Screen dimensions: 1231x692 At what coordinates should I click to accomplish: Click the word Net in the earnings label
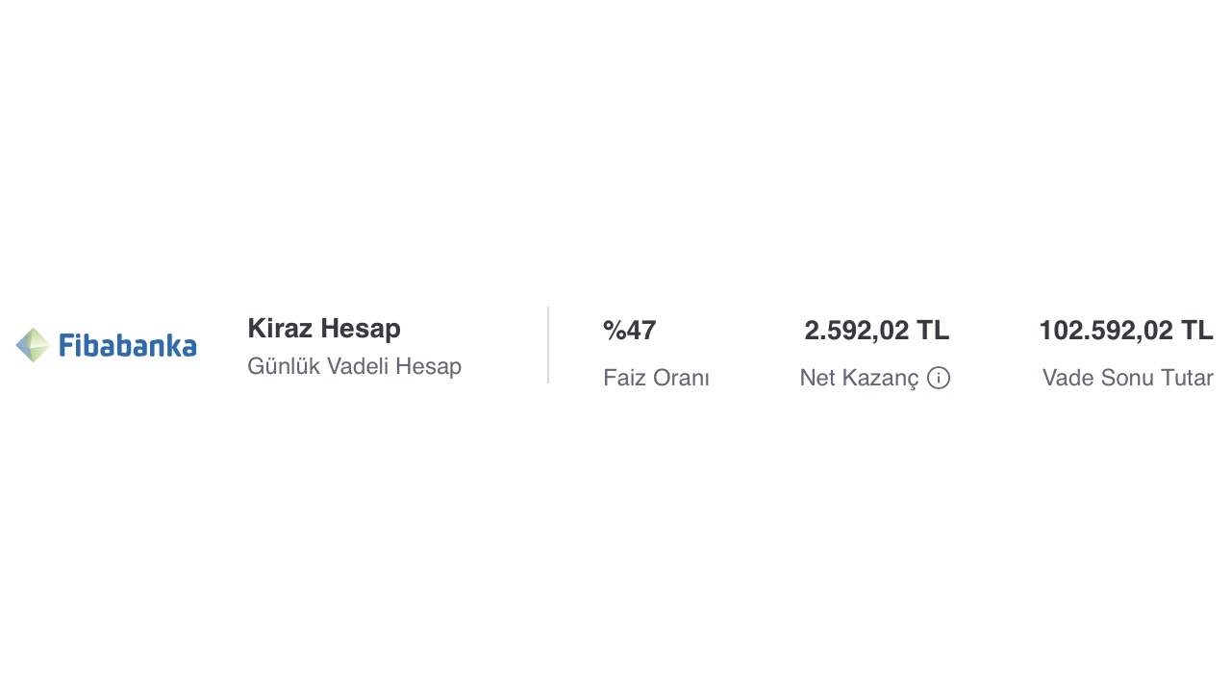tap(817, 379)
